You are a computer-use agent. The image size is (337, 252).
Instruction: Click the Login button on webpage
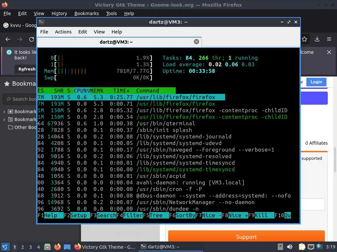pyautogui.click(x=316, y=82)
